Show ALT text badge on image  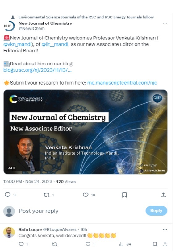[x=11, y=168]
